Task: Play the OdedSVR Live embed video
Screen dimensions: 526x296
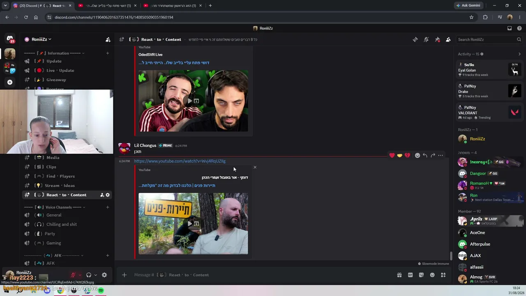Action: click(189, 101)
